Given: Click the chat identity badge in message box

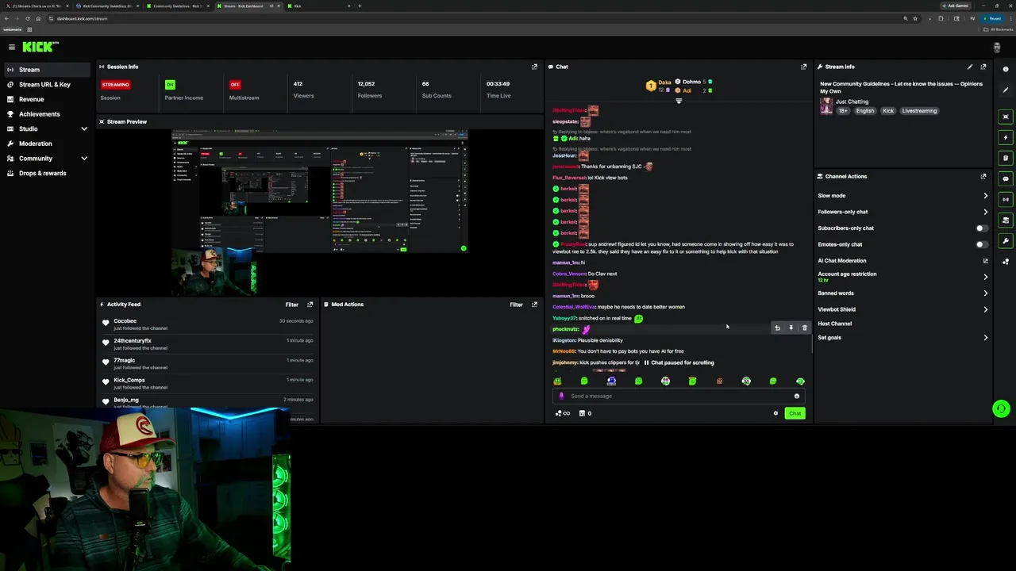Looking at the screenshot, I should [x=562, y=396].
